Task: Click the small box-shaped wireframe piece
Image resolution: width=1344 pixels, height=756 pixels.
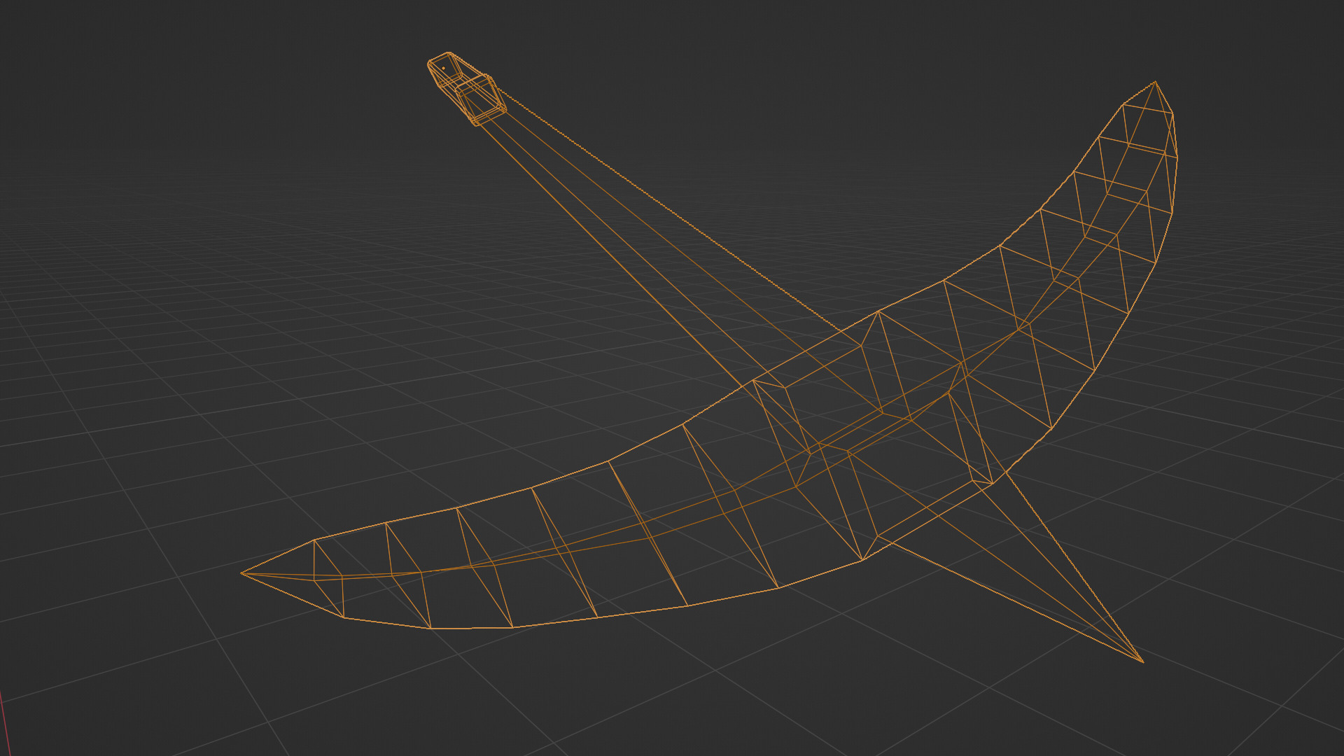Action: coord(467,89)
